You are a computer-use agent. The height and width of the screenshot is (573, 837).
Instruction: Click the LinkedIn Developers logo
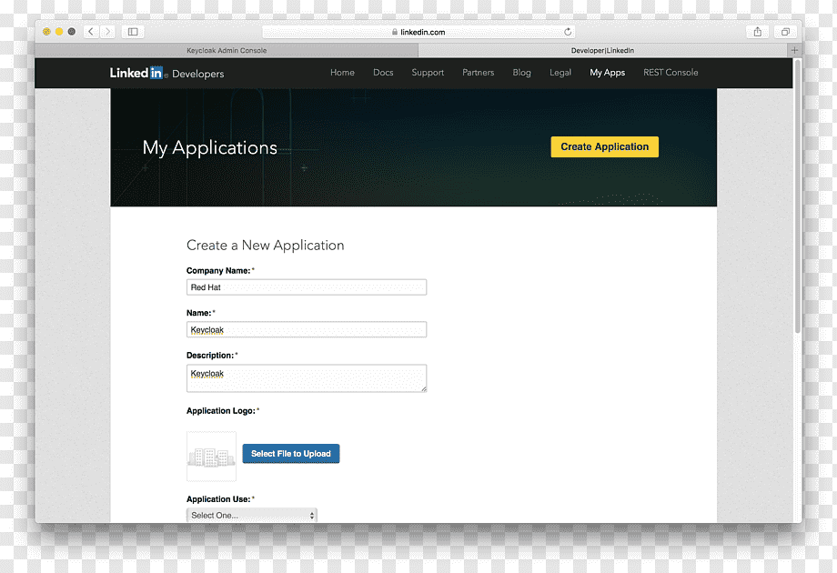166,73
